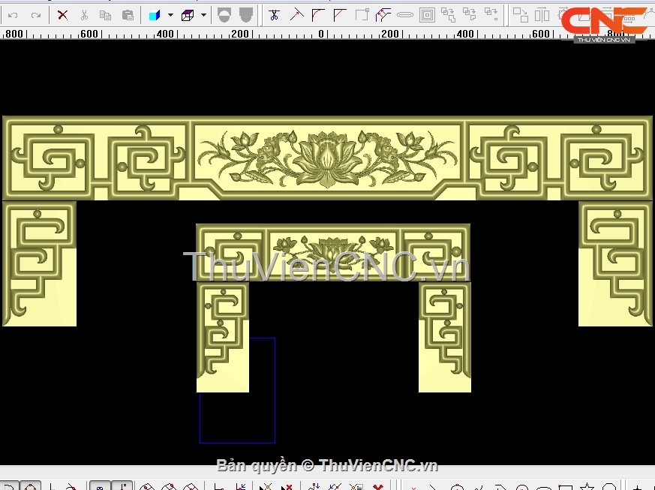Viewport: 655px width, 490px height.
Task: Click the Copy icon in the toolbar
Action: (106, 15)
